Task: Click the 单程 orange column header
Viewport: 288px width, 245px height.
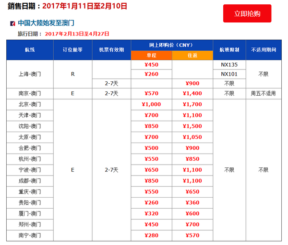Action: click(151, 56)
